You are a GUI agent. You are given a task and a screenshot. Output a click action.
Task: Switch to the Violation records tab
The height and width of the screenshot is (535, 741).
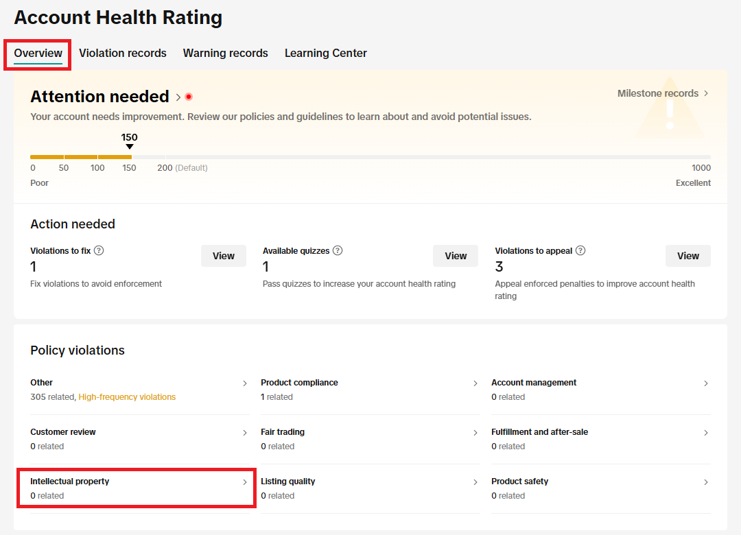123,53
